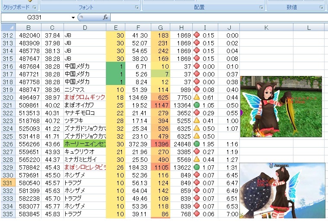Click inside the formula bar
Image resolution: width=328 pixels, height=224 pixels.
(x=219, y=17)
